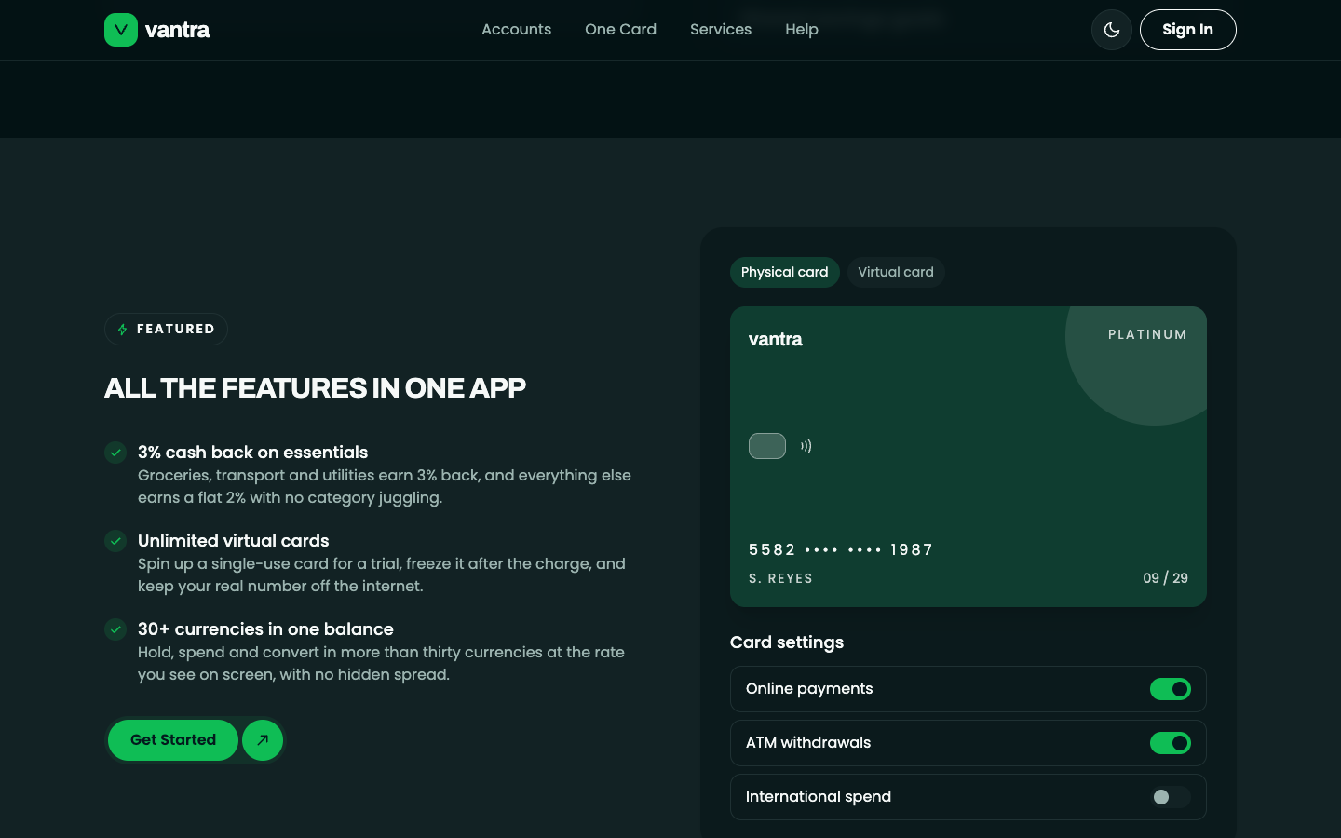The height and width of the screenshot is (838, 1341).
Task: Click the Get Started button
Action: [x=173, y=740]
